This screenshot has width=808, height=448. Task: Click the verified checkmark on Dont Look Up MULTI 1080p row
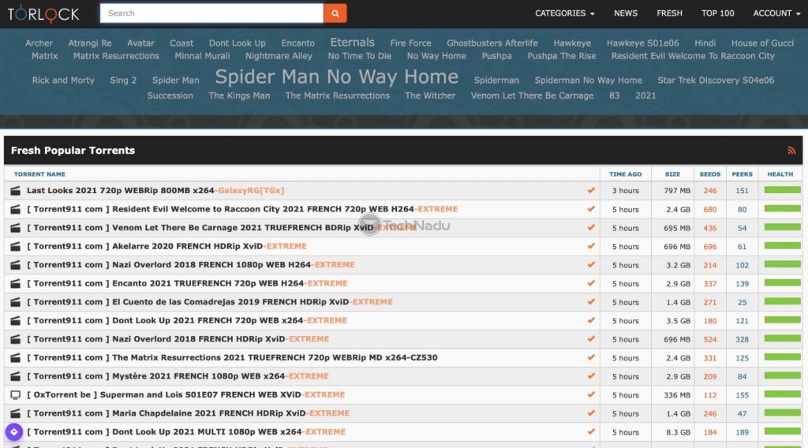591,431
